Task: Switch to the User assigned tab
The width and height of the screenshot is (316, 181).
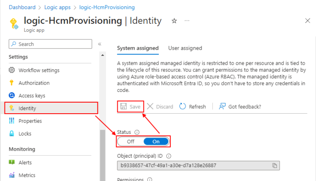Action: pos(185,48)
